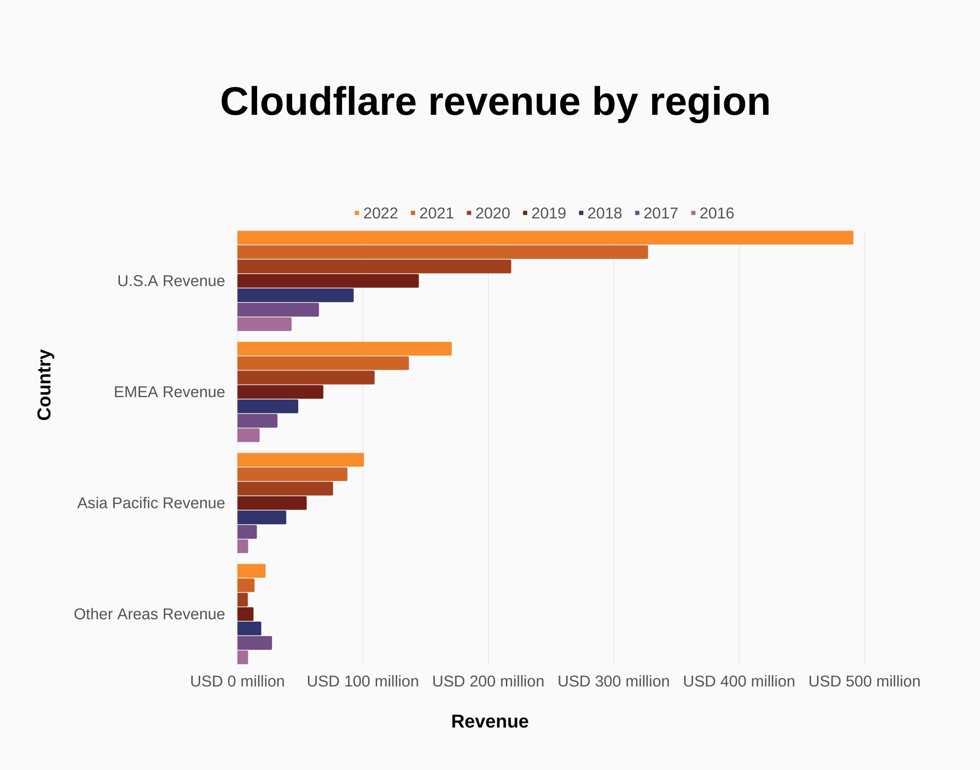The width and height of the screenshot is (980, 770).
Task: Click the chart title Cloudflare revenue by region
Action: point(495,102)
